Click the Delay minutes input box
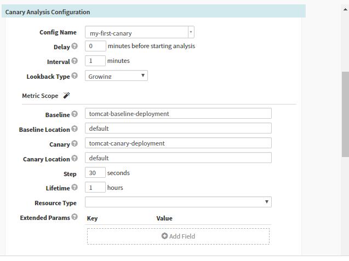349x261 pixels. tap(95, 47)
